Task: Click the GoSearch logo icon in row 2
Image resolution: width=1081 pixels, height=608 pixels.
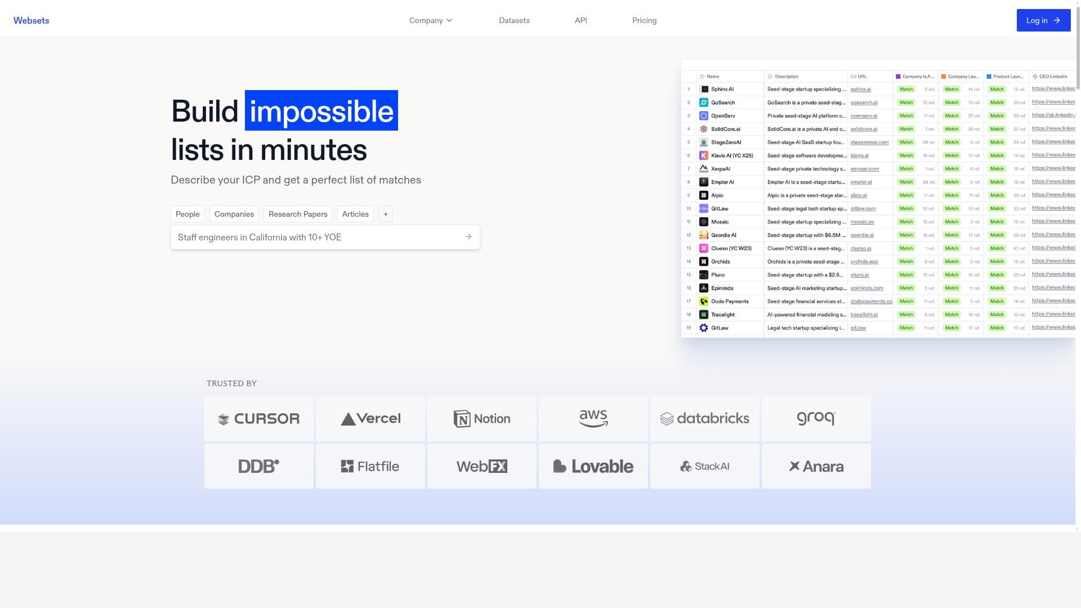Action: 704,102
